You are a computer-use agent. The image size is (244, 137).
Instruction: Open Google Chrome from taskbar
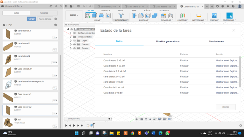[132, 133]
